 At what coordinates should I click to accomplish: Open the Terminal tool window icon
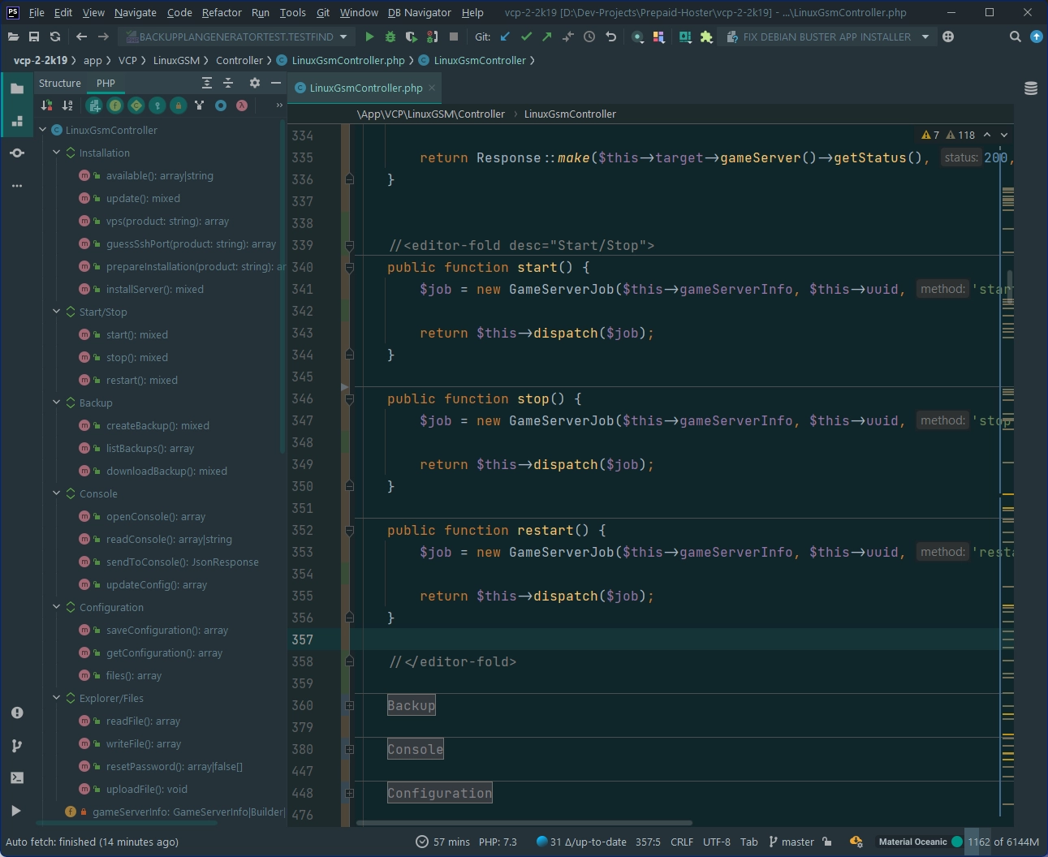(17, 777)
